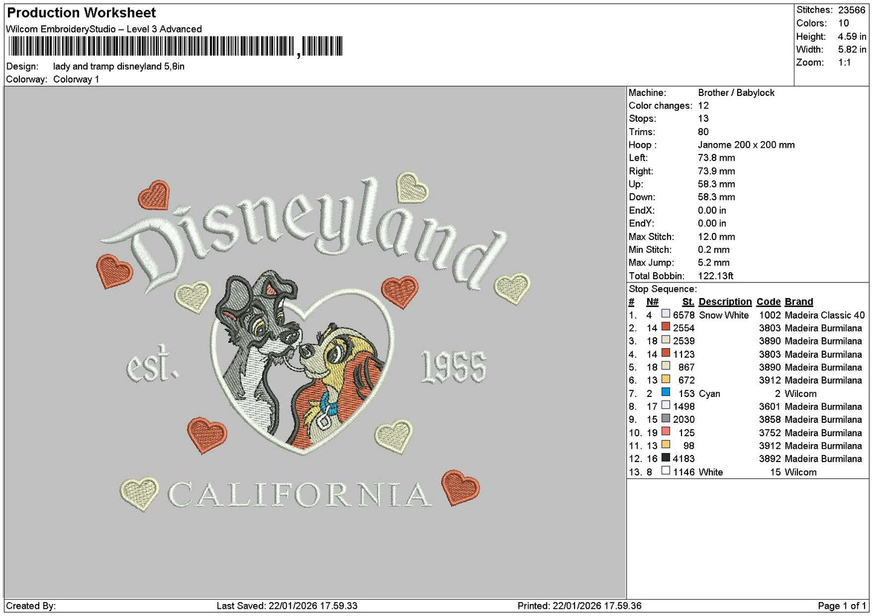Screen dimensions: 873x616
Task: Click the N# column header
Action: [x=652, y=302]
